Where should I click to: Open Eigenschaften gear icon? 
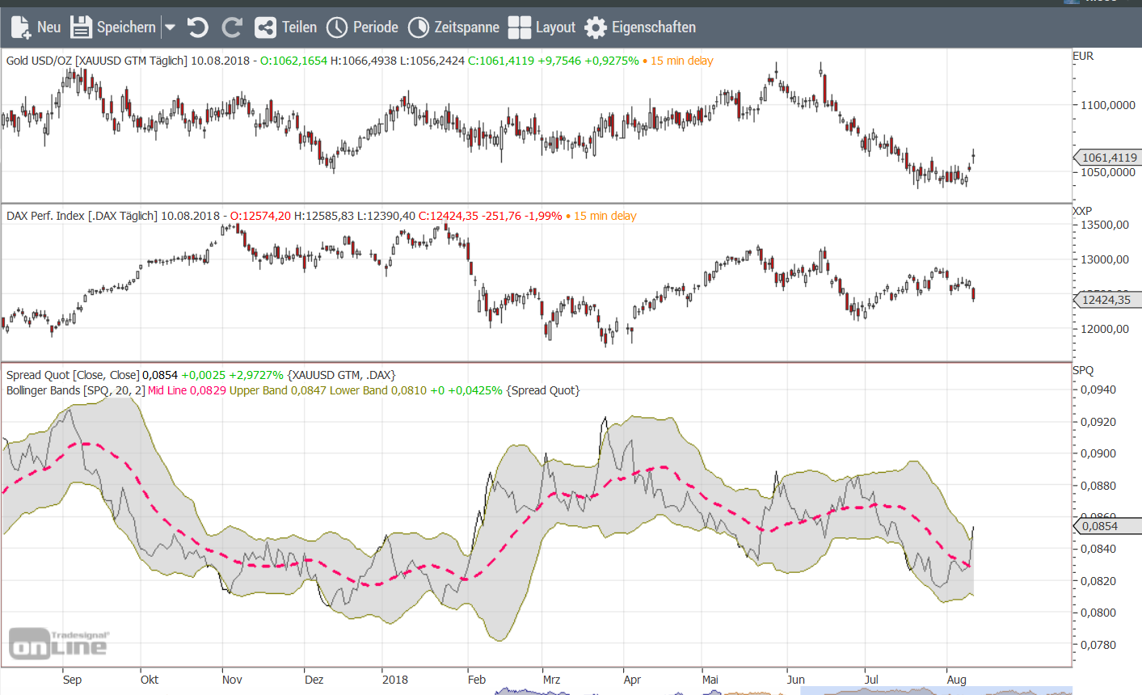[x=596, y=27]
